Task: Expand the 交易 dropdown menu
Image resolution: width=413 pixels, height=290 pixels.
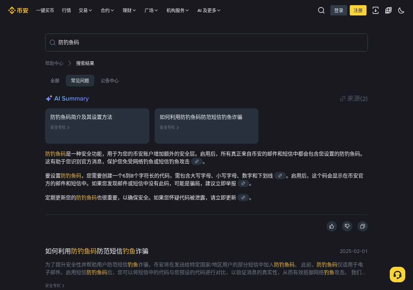Action: [x=86, y=10]
